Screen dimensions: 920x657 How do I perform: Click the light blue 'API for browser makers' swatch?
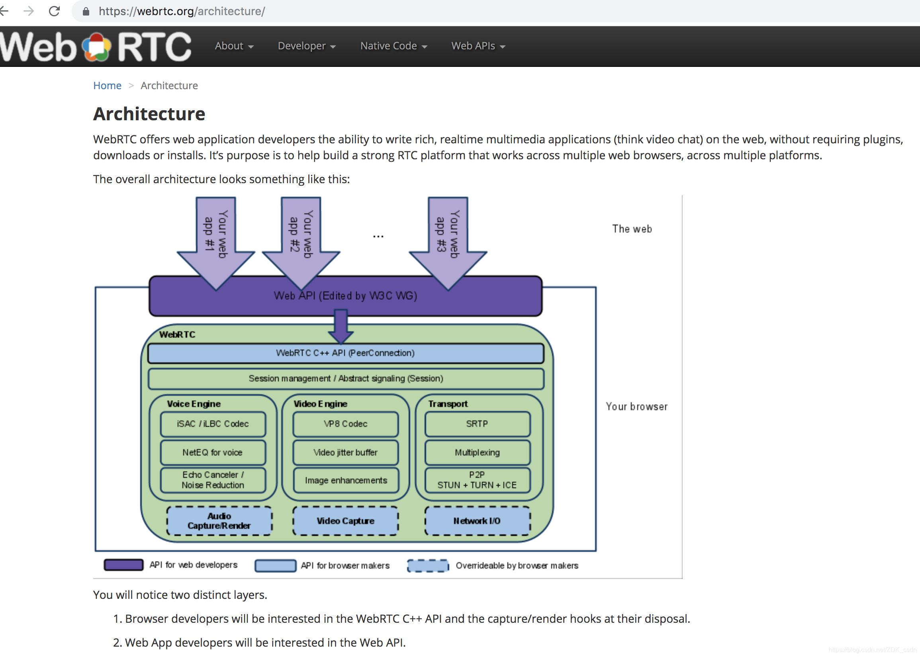pyautogui.click(x=275, y=565)
